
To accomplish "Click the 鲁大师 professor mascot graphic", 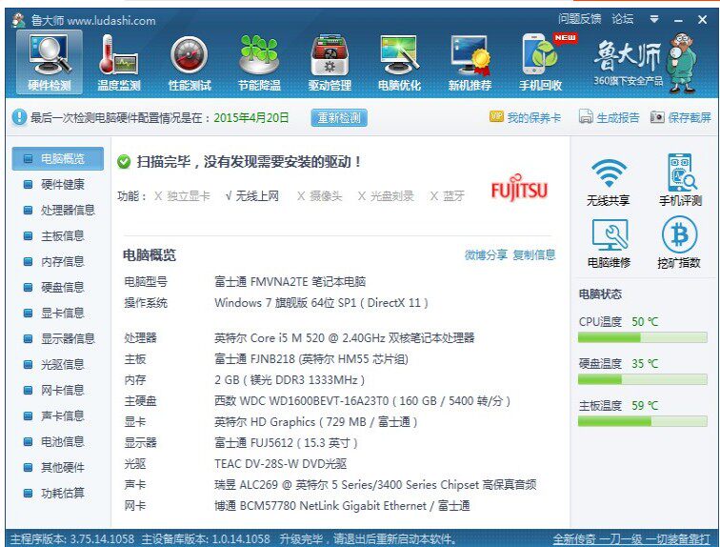I will [x=682, y=63].
